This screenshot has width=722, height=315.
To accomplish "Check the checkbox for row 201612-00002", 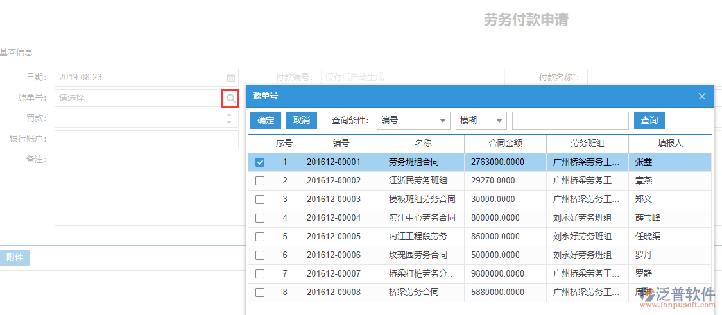I will point(260,181).
